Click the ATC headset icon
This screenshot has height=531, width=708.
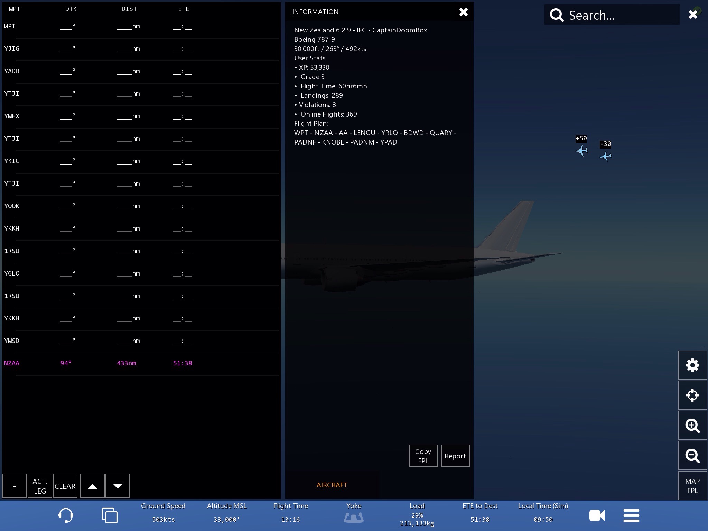pos(65,515)
